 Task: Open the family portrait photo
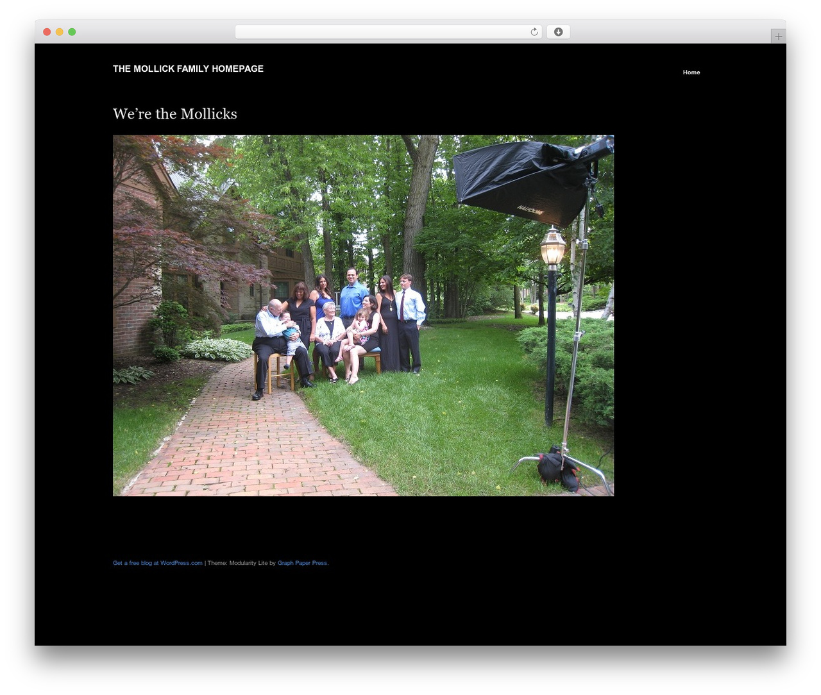(363, 315)
